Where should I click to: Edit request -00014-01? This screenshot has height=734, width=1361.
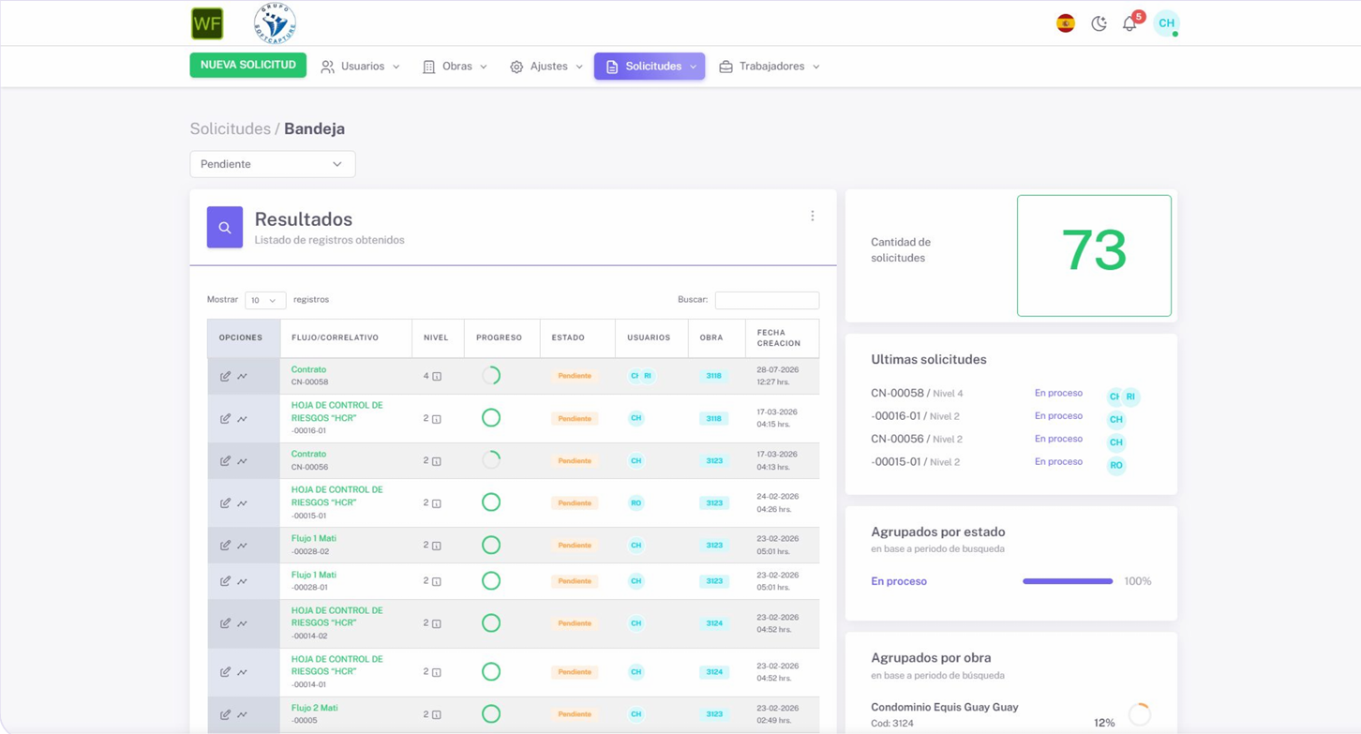(225, 671)
